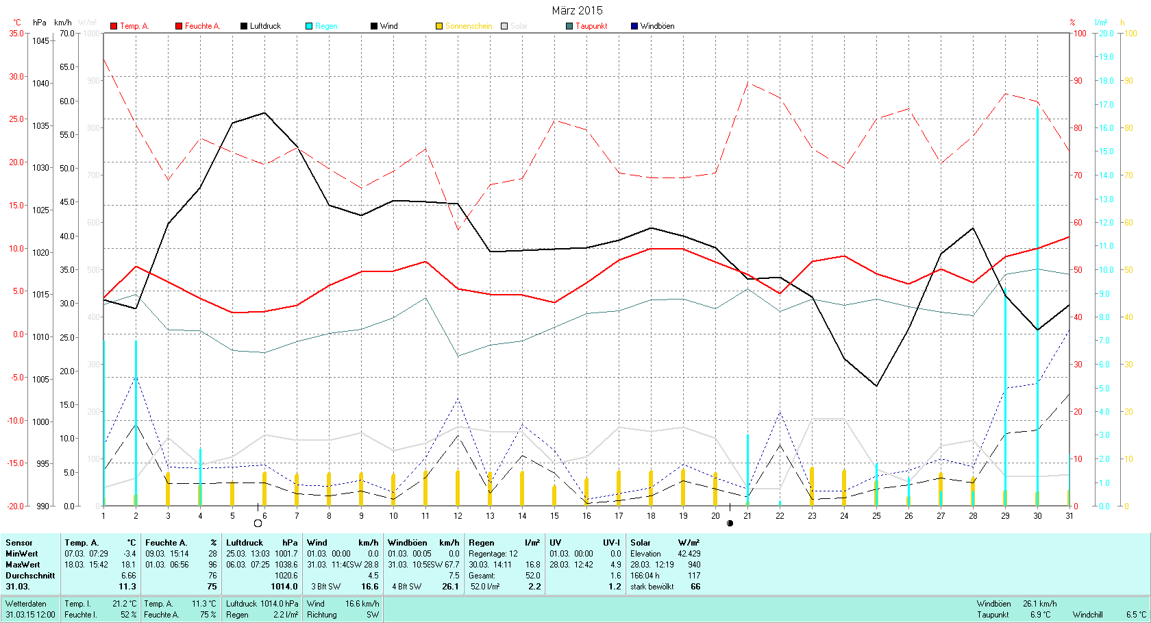This screenshot has height=623, width=1151.
Task: Click the km/h axis unit label
Action: point(63,23)
